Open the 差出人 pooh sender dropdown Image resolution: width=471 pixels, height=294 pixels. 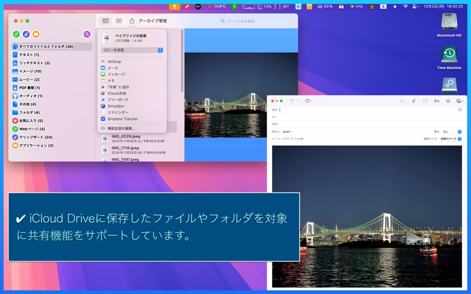287,132
